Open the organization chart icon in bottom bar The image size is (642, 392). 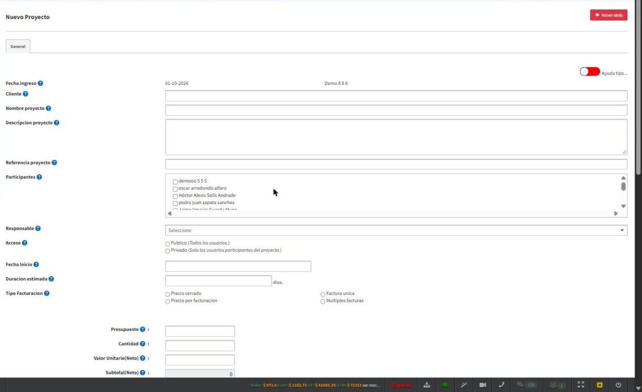coord(426,385)
